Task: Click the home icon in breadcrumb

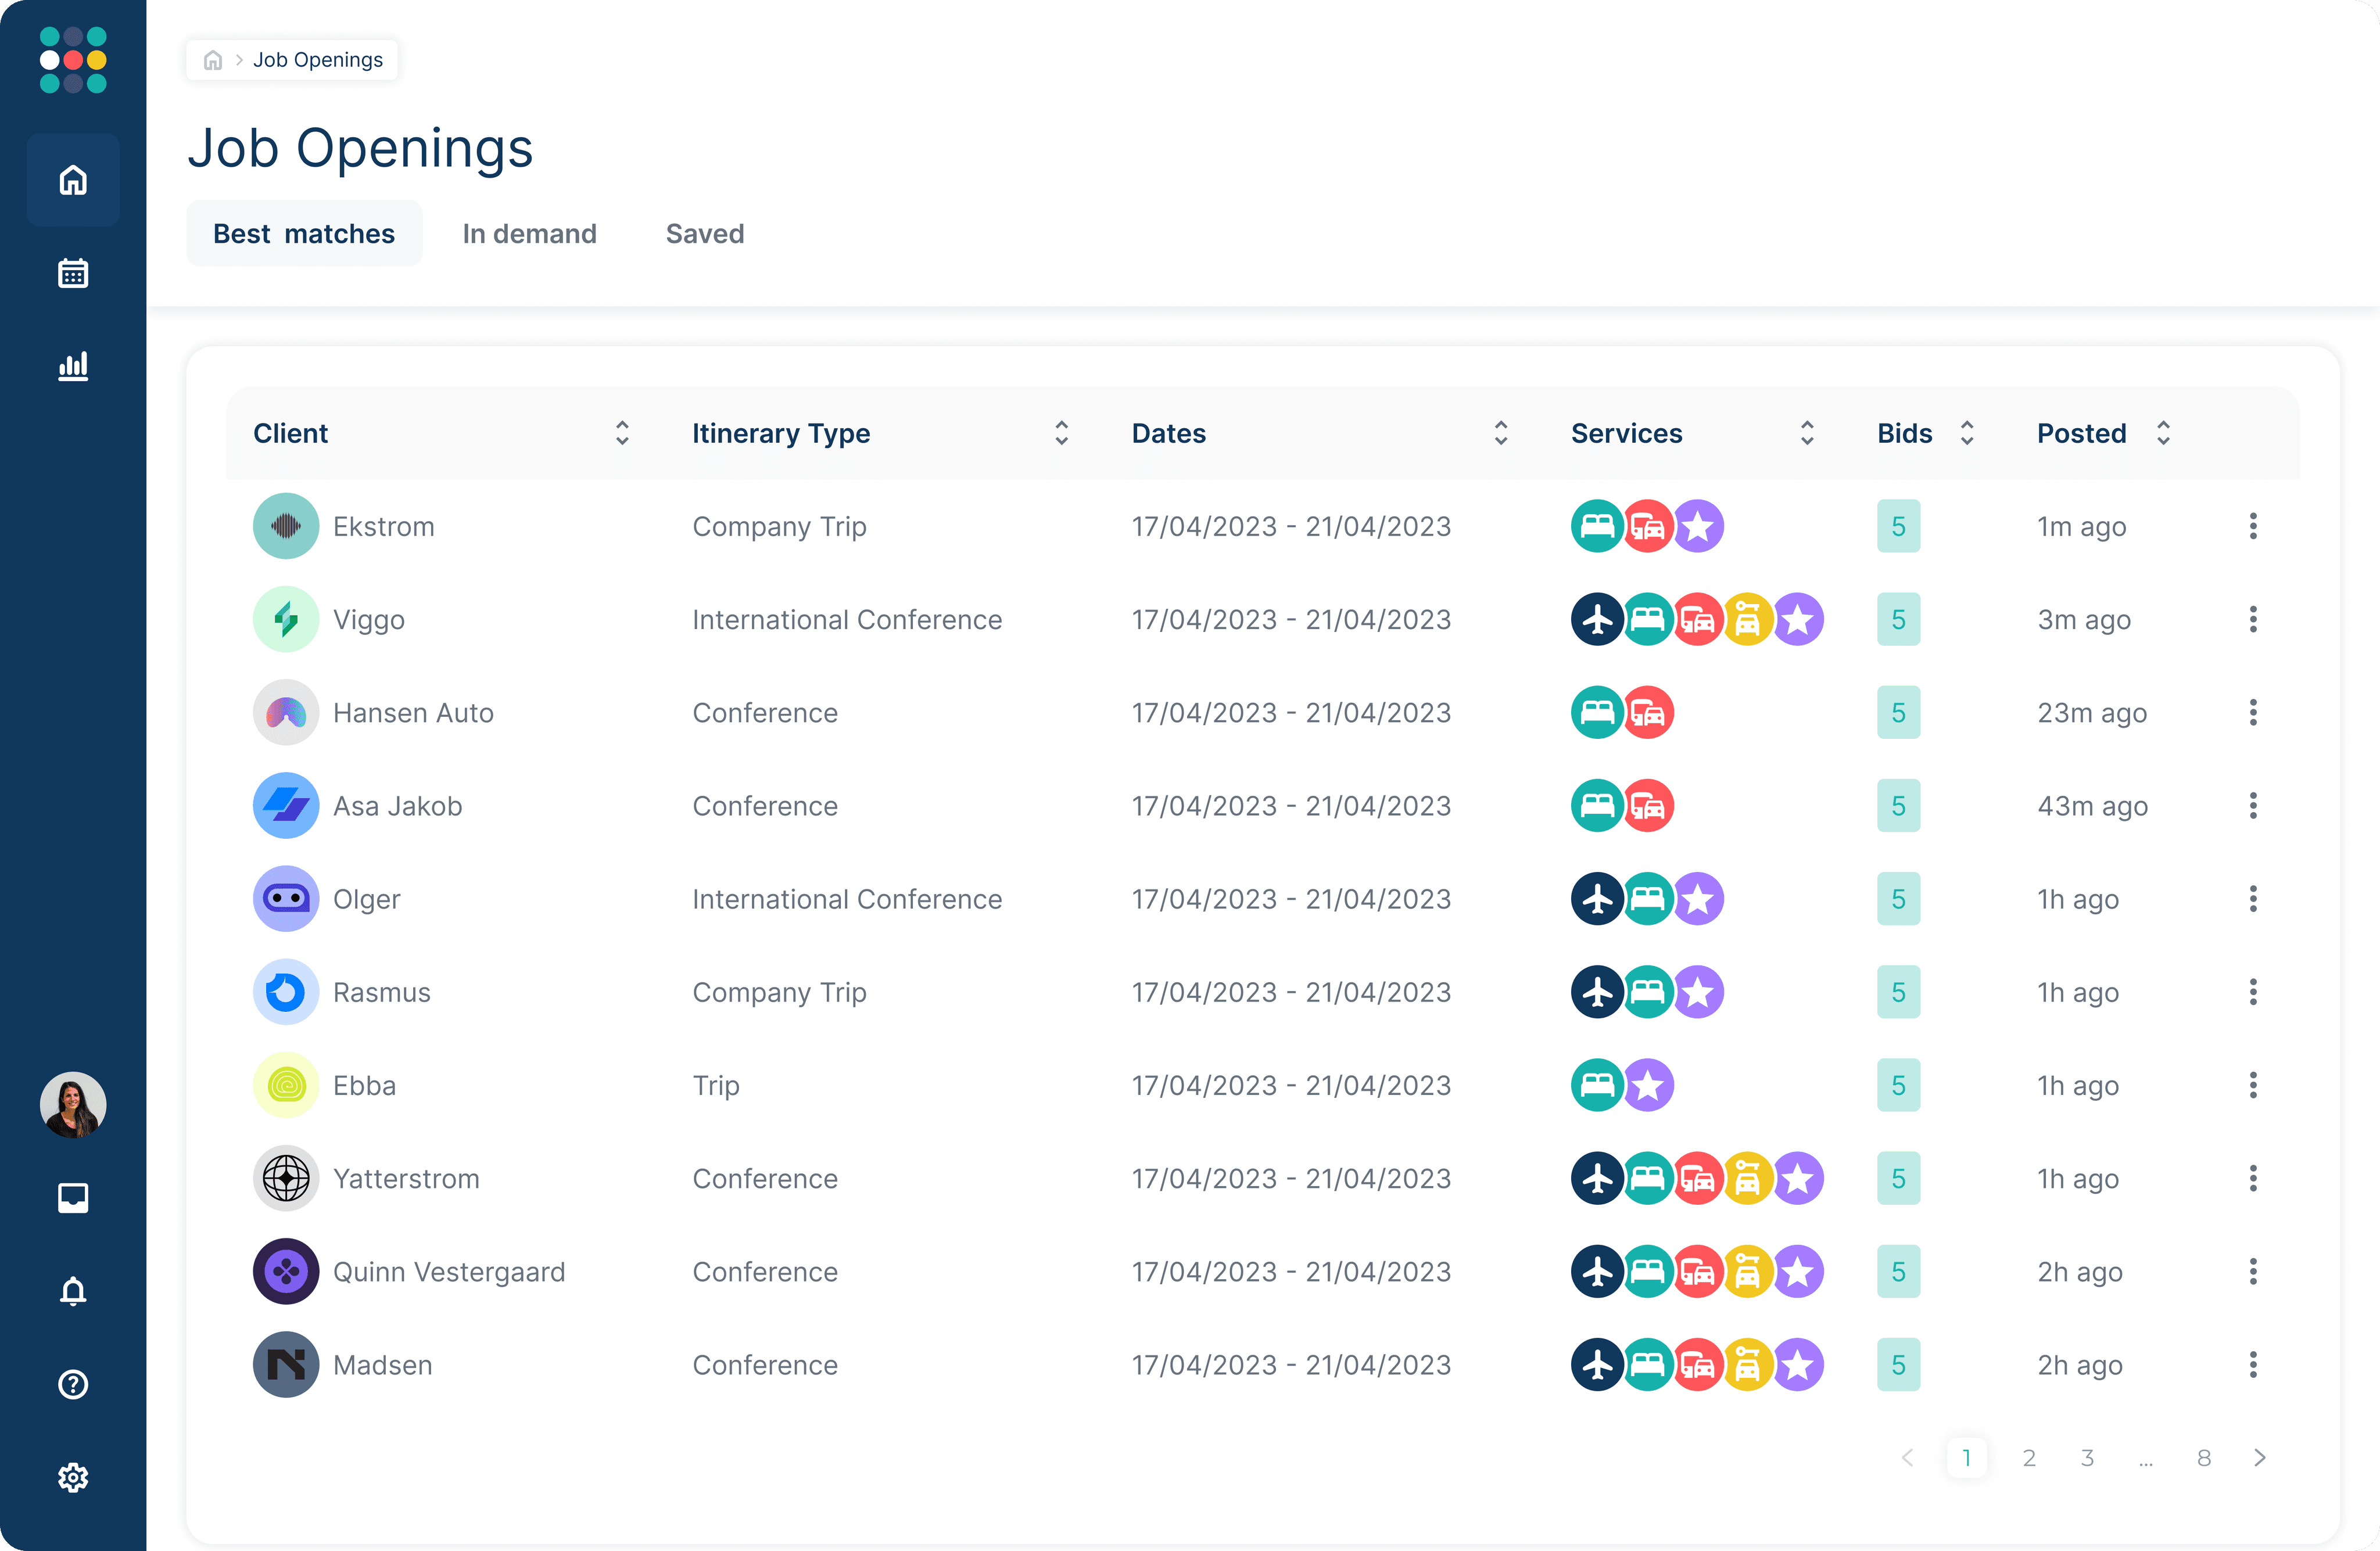Action: (212, 60)
